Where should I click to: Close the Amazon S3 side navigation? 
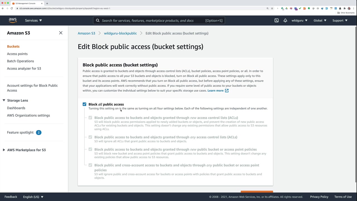click(x=61, y=33)
